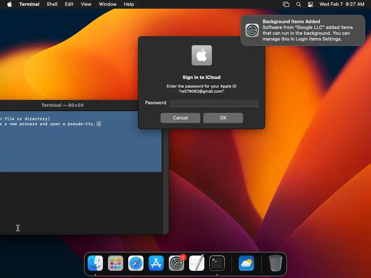Click the 'Password' label in the dialog
Image resolution: width=371 pixels, height=278 pixels.
(155, 102)
